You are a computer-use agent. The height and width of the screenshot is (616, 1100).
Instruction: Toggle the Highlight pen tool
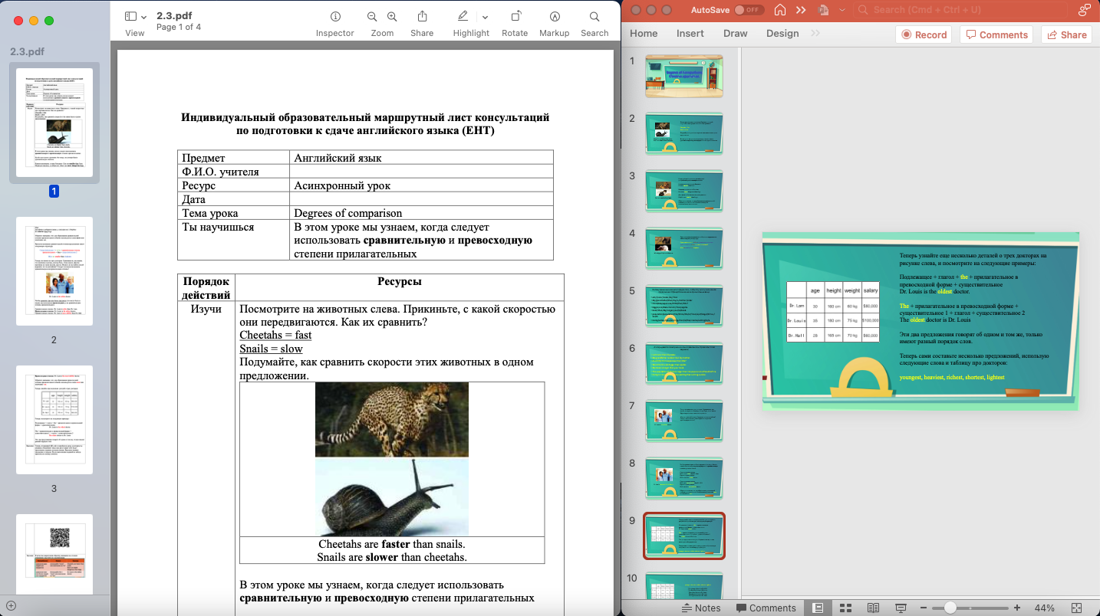click(463, 17)
